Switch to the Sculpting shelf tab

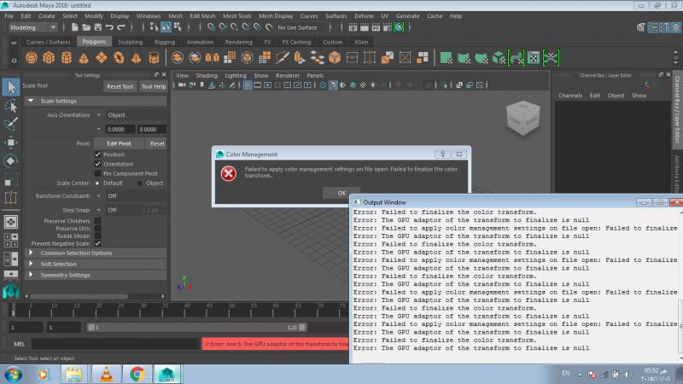click(x=131, y=42)
